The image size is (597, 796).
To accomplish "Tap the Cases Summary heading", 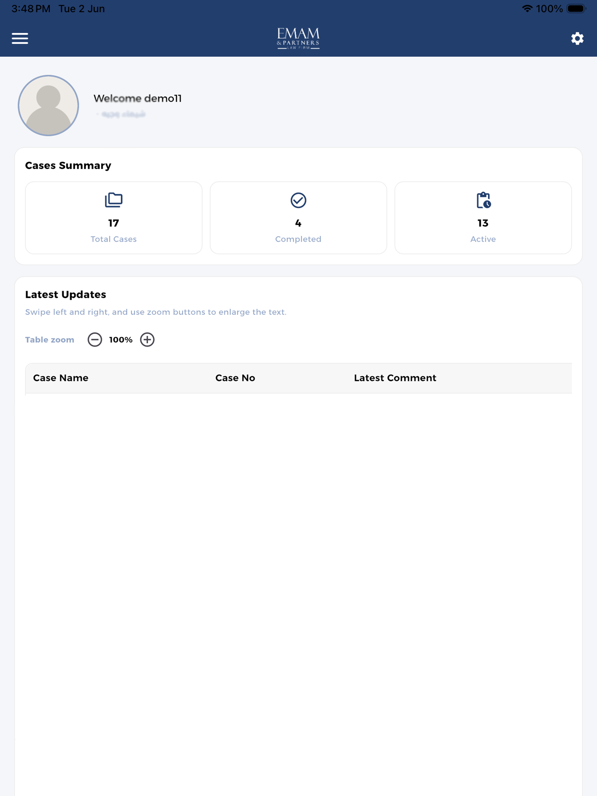I will click(68, 165).
